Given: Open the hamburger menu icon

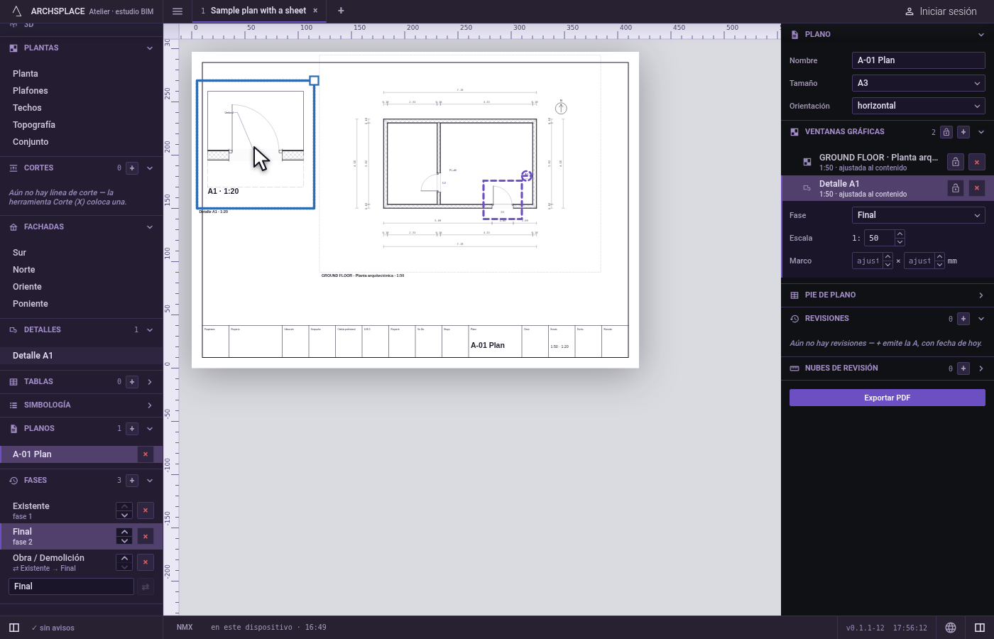Looking at the screenshot, I should (177, 11).
